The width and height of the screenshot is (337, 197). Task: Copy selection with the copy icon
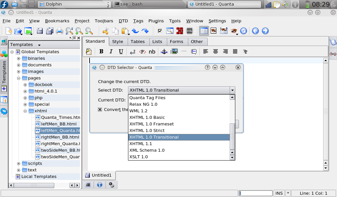coord(116,31)
